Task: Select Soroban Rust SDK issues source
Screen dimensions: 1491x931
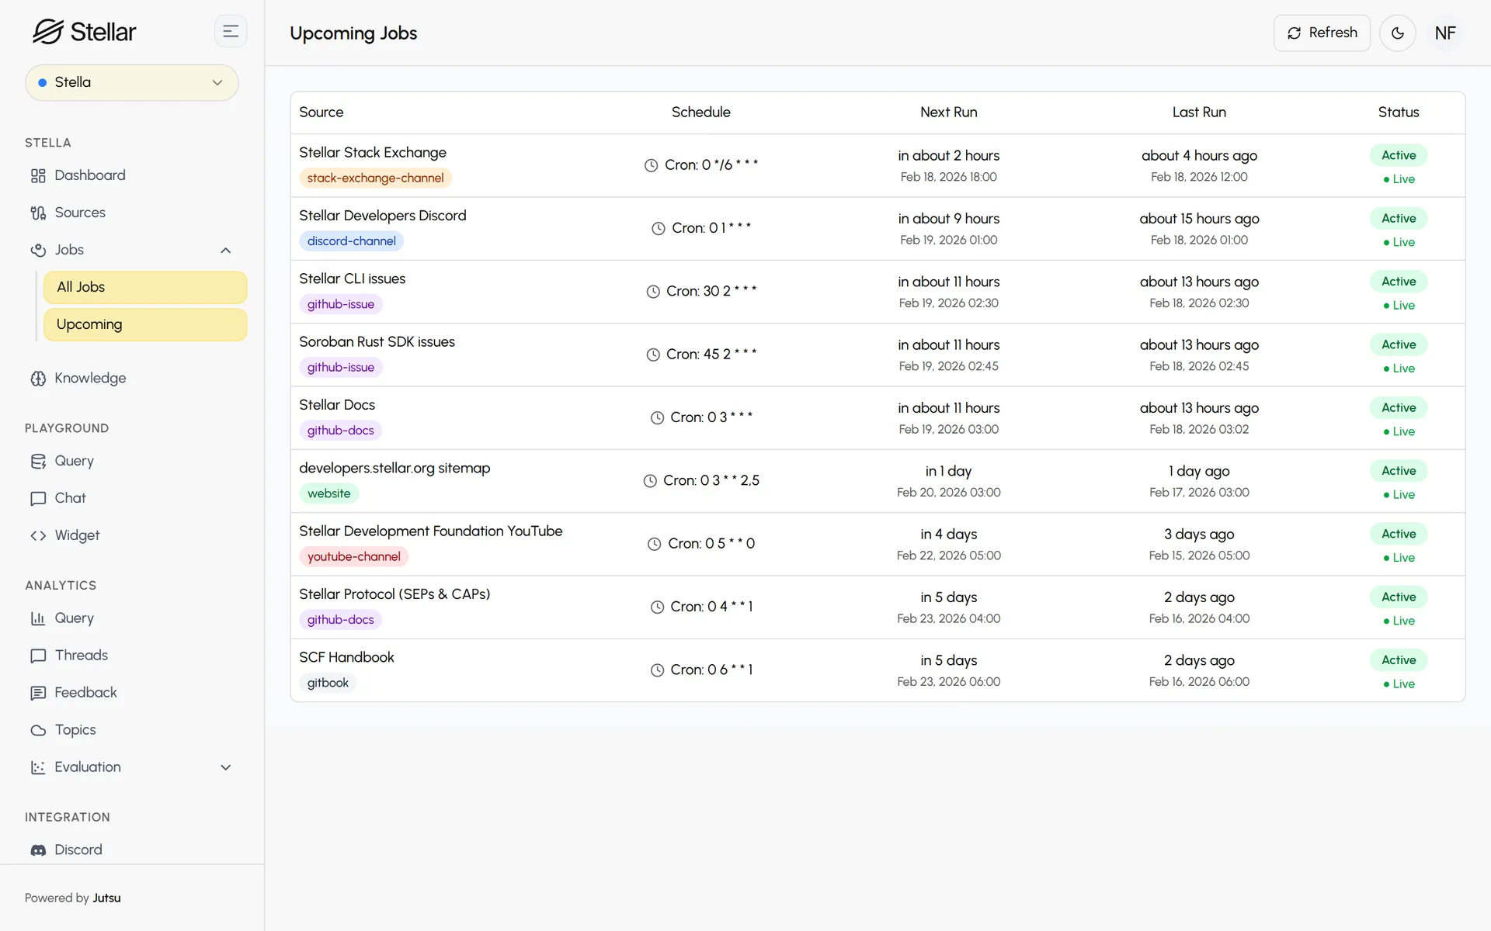Action: point(377,342)
